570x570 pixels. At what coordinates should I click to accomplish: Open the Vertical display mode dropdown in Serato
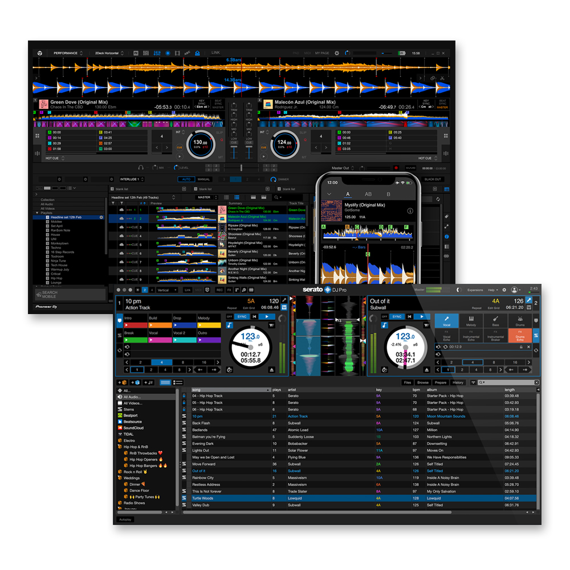click(x=167, y=290)
